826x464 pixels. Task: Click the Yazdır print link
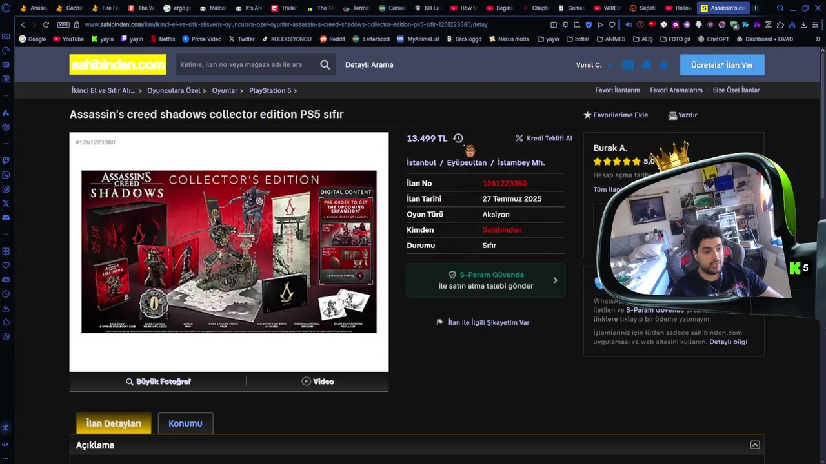[x=683, y=115]
